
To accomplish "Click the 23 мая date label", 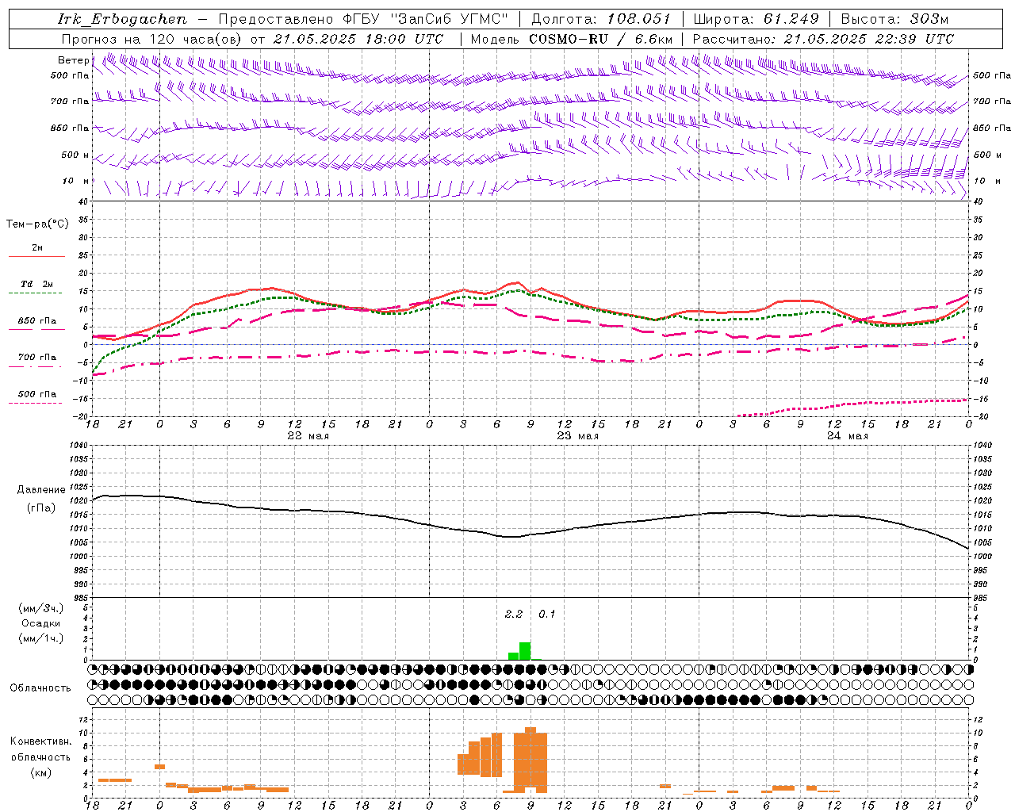I will 577,436.
